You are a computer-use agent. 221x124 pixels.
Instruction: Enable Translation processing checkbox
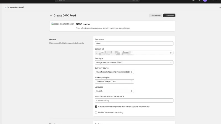point(96,112)
